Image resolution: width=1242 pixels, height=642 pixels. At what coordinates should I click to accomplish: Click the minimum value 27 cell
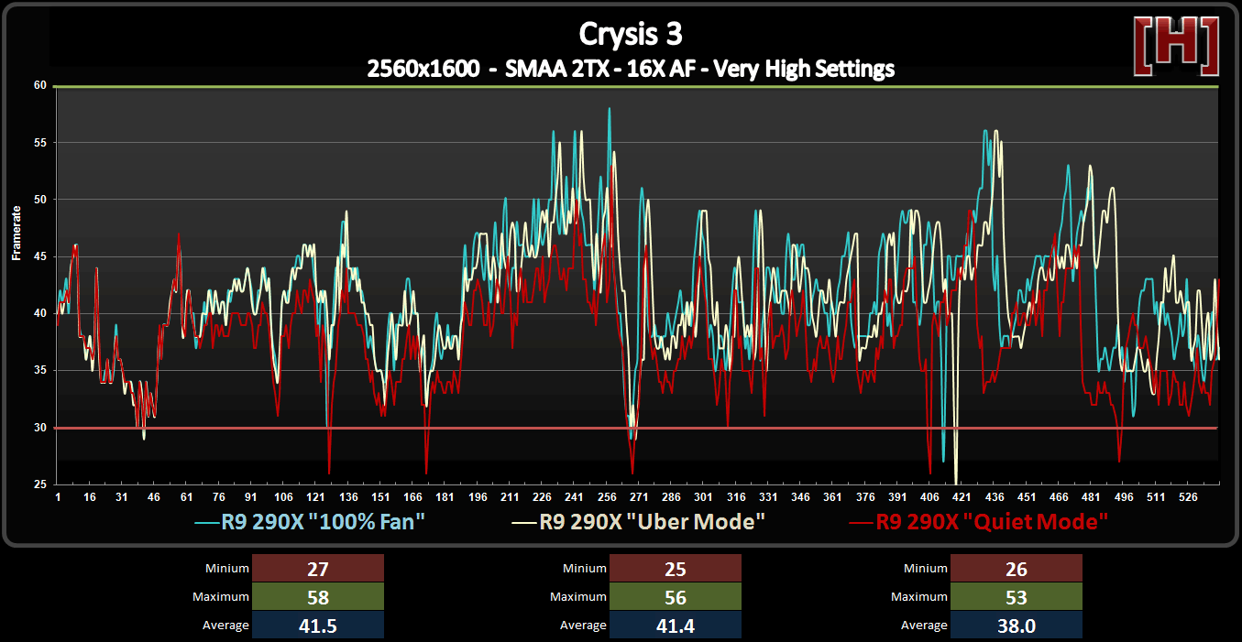318,569
